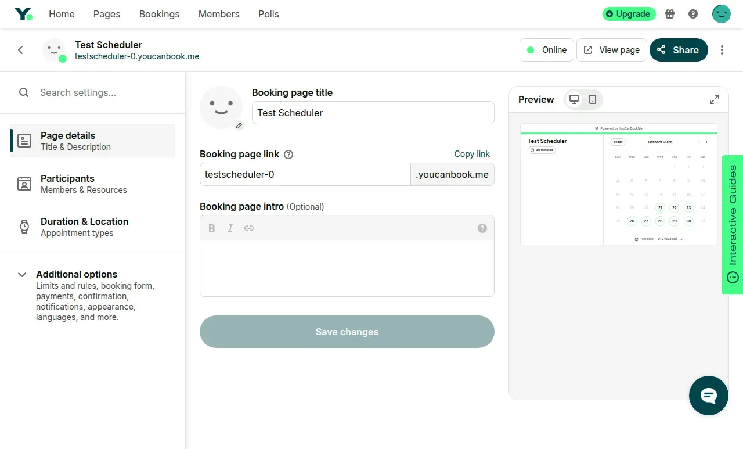Click the Search settings field

[x=93, y=92]
